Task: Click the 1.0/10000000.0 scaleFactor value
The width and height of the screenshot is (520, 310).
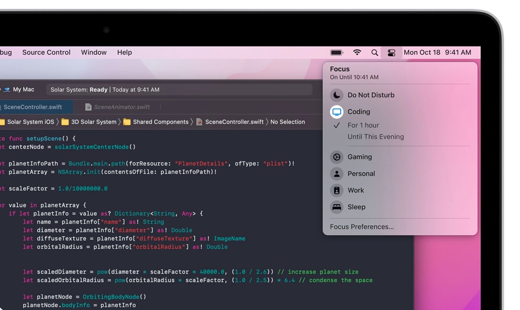Action: [83, 189]
